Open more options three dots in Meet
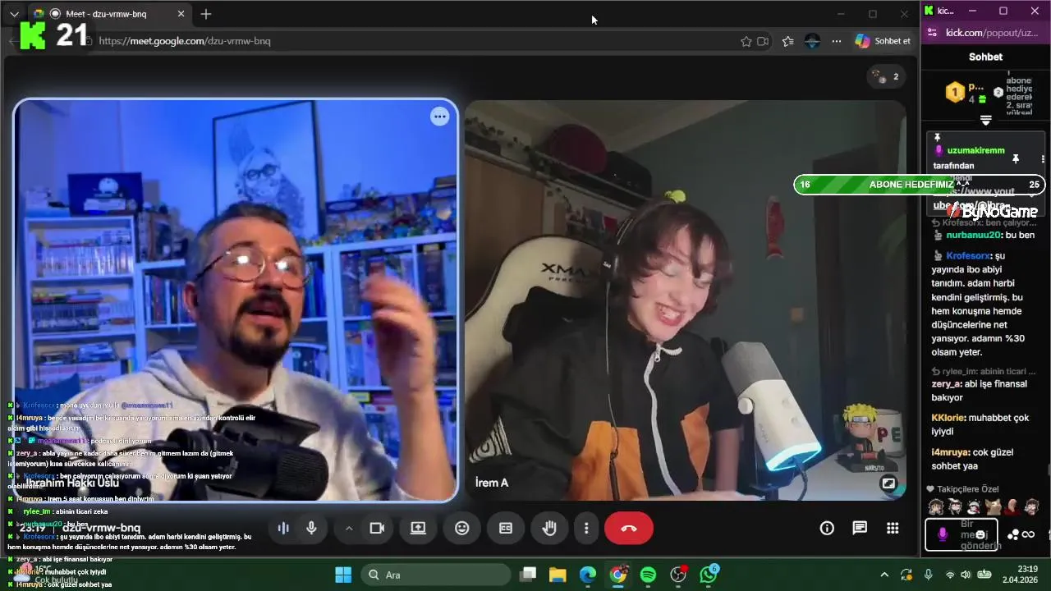The width and height of the screenshot is (1051, 591). 586,528
